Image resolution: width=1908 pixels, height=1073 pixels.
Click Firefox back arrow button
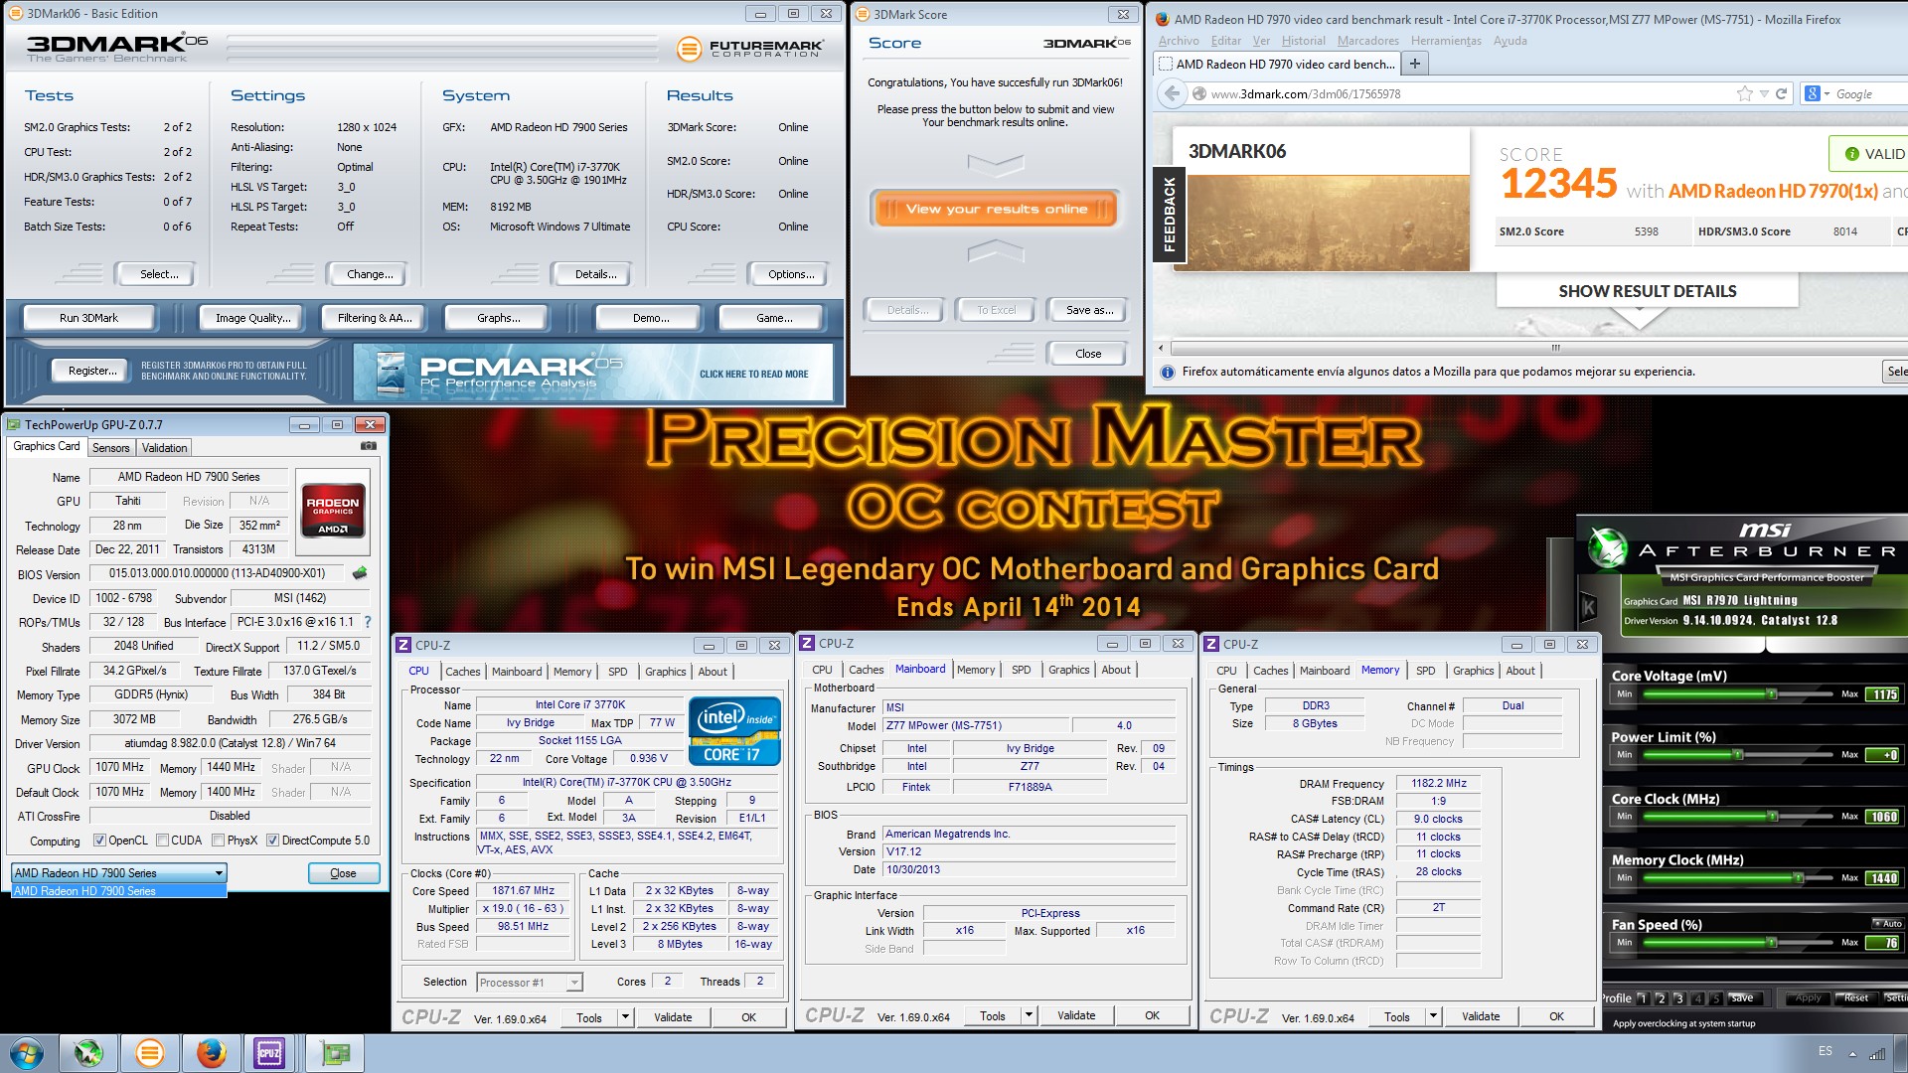point(1173,93)
